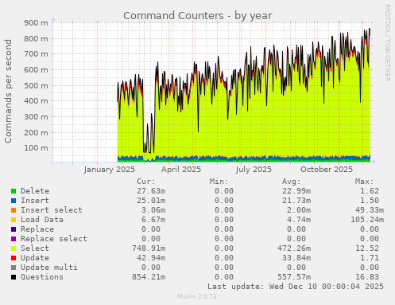Click the 100 m y-axis label
The height and width of the screenshot is (305, 395).
pyautogui.click(x=37, y=147)
